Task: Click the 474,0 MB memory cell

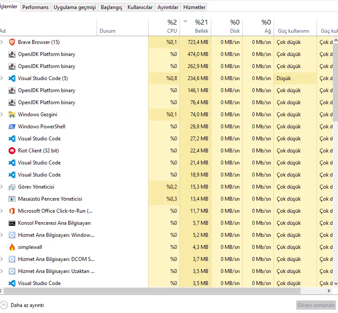Action: click(x=195, y=54)
